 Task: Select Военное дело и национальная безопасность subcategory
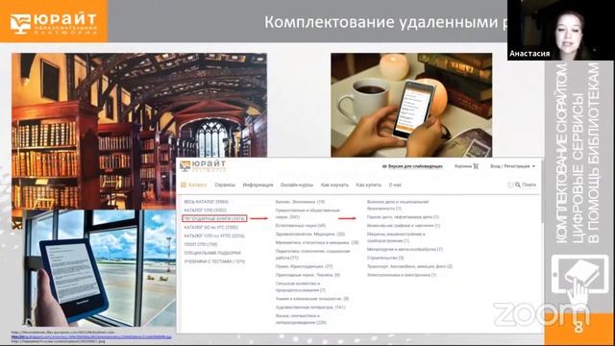[398, 205]
